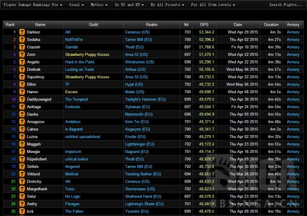
Task: Click the class icon in Daoka's row
Action: tap(22, 114)
